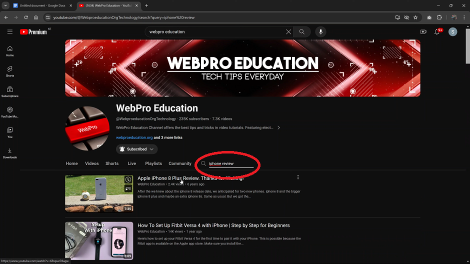The height and width of the screenshot is (264, 470).
Task: Clear the top search box text
Action: [x=288, y=32]
